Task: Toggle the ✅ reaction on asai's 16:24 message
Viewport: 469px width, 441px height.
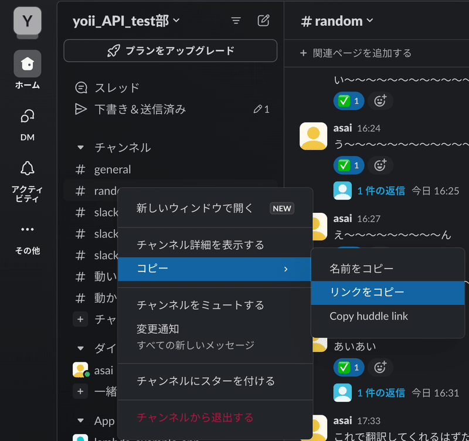Action: pos(349,165)
